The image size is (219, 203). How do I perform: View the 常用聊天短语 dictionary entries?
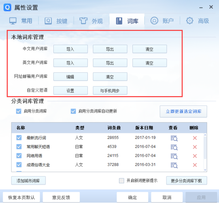174,147
